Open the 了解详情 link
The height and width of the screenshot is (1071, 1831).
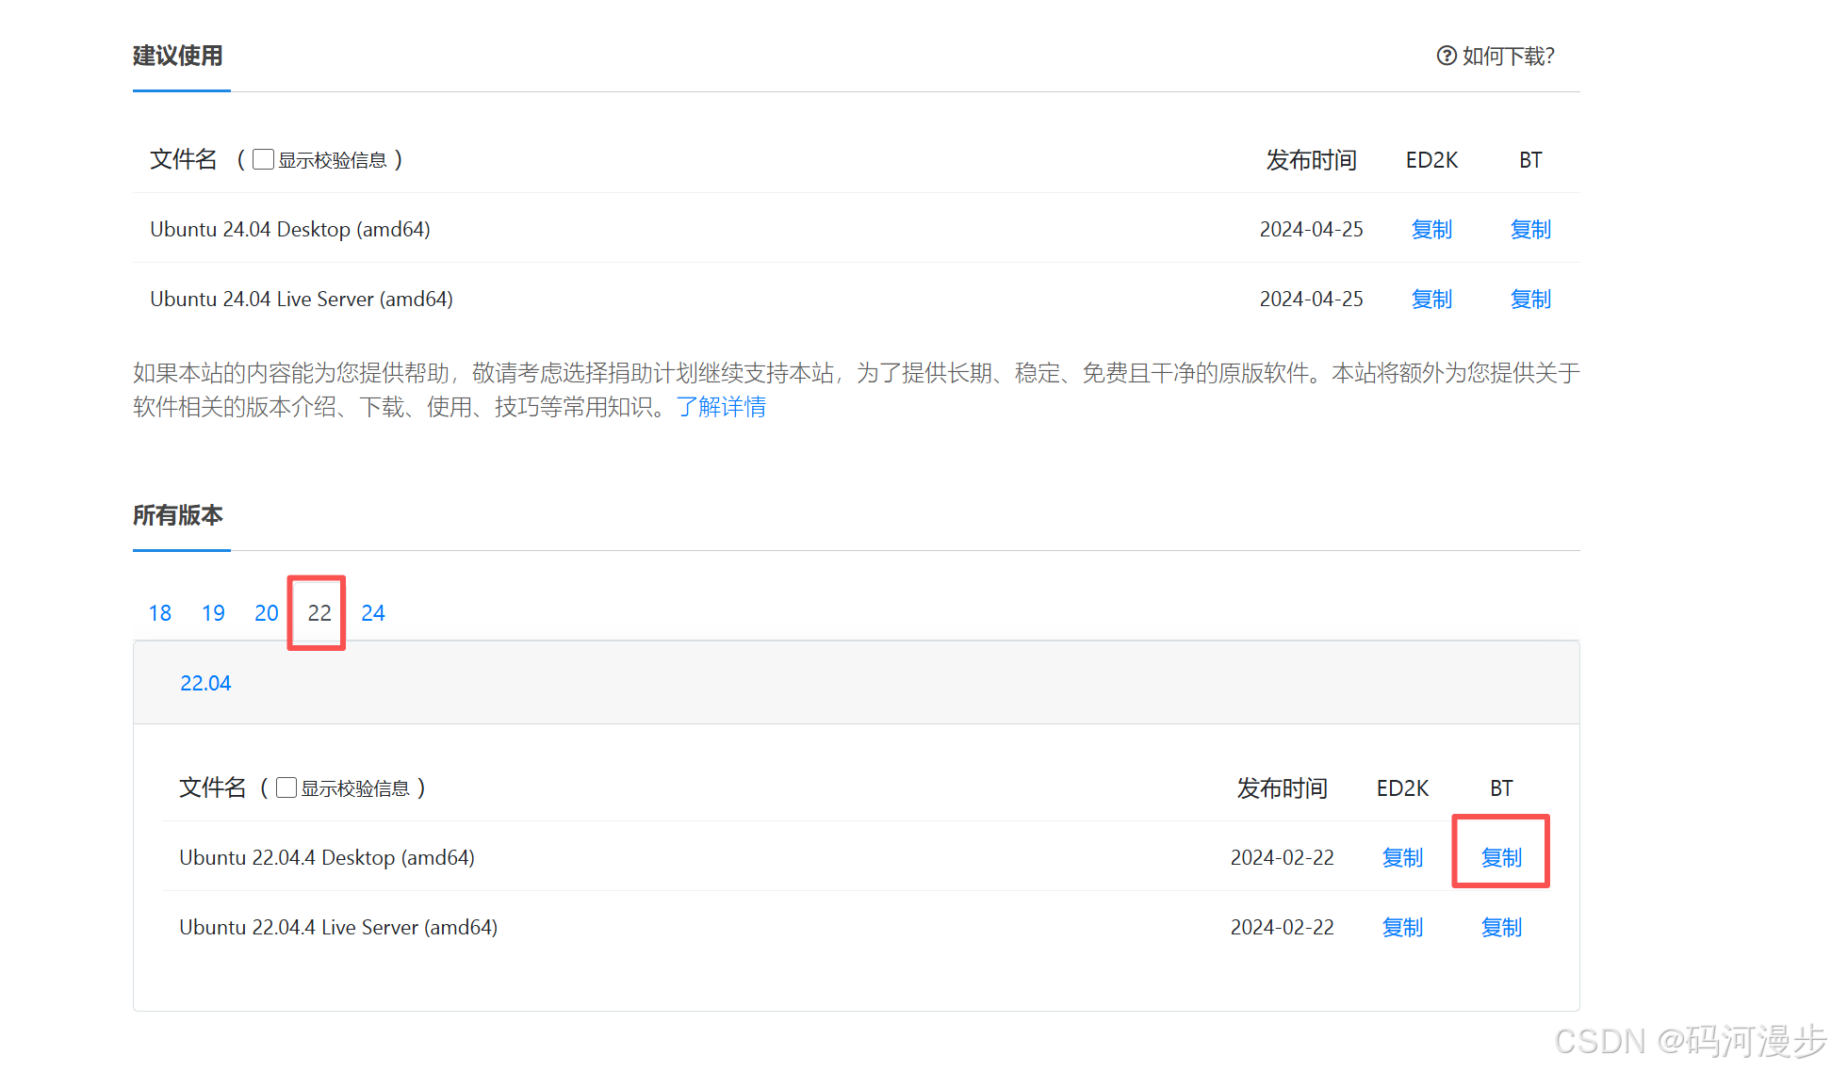[x=721, y=407]
